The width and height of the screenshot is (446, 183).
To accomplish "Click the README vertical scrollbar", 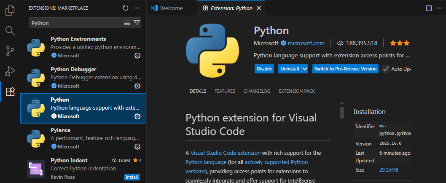I will 342,113.
